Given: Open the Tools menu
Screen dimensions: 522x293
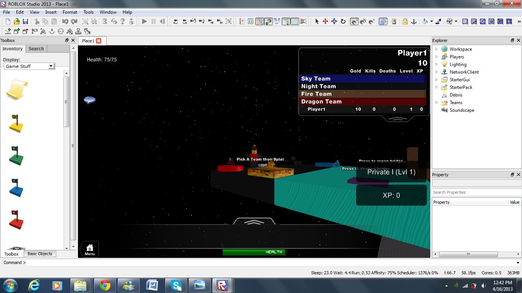Looking at the screenshot, I should pos(88,12).
